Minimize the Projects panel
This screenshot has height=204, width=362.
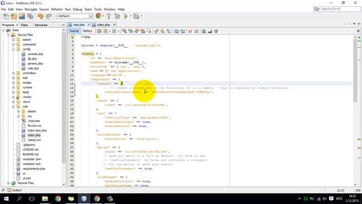(63, 25)
